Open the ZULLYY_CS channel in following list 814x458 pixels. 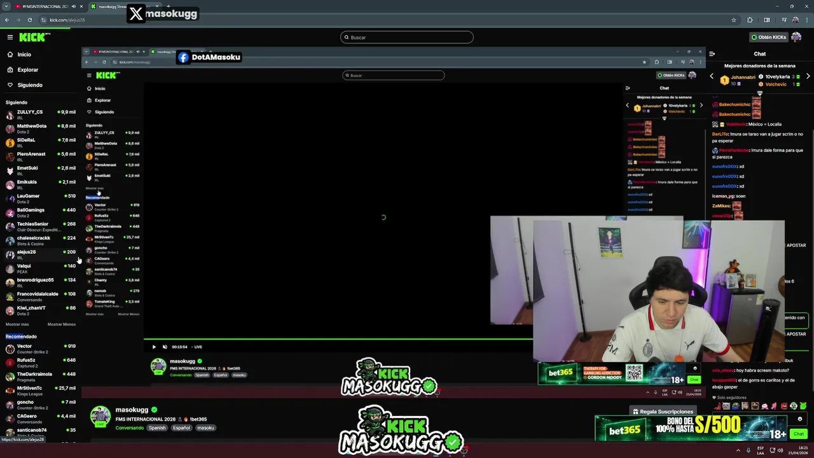tap(41, 114)
